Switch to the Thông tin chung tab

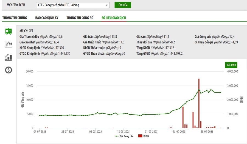[15, 18]
